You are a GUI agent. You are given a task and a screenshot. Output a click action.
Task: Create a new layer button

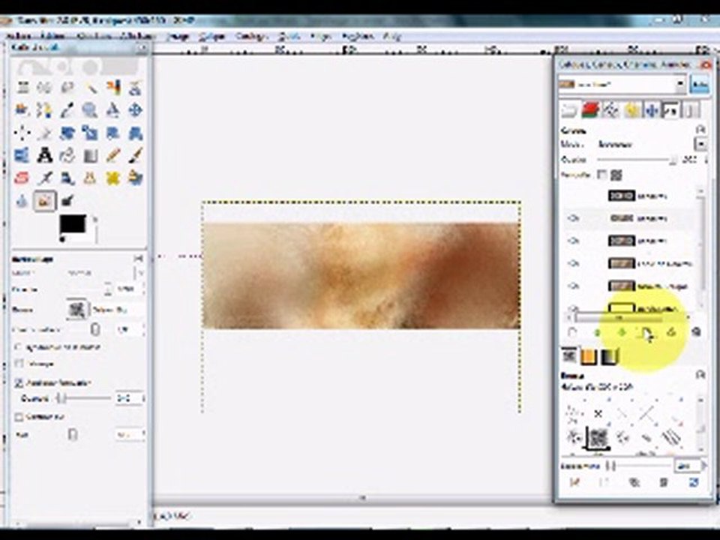tap(572, 331)
